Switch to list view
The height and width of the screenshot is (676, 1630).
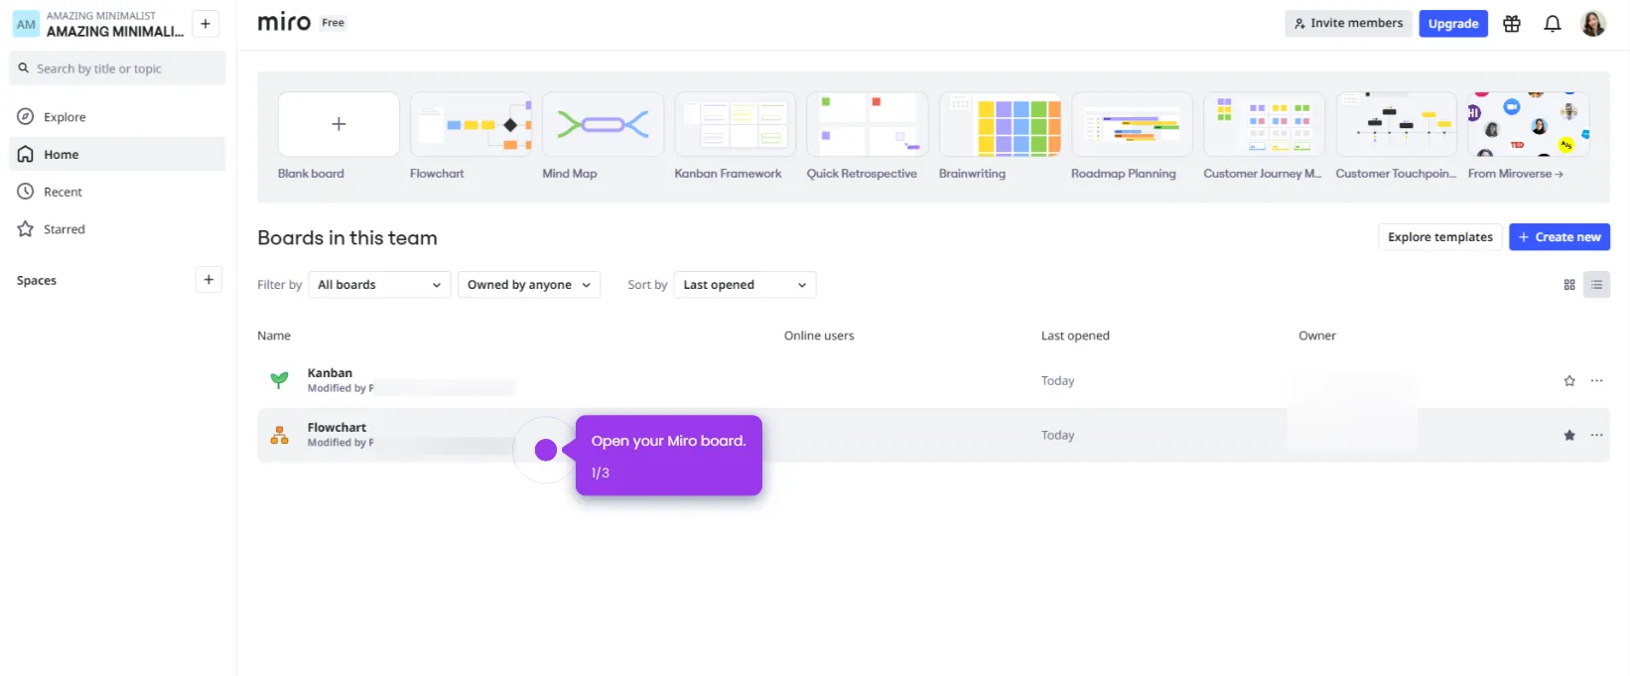click(1596, 285)
